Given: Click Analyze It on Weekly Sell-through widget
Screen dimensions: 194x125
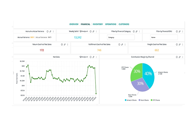Looking at the screenshot, I should point(85,31).
